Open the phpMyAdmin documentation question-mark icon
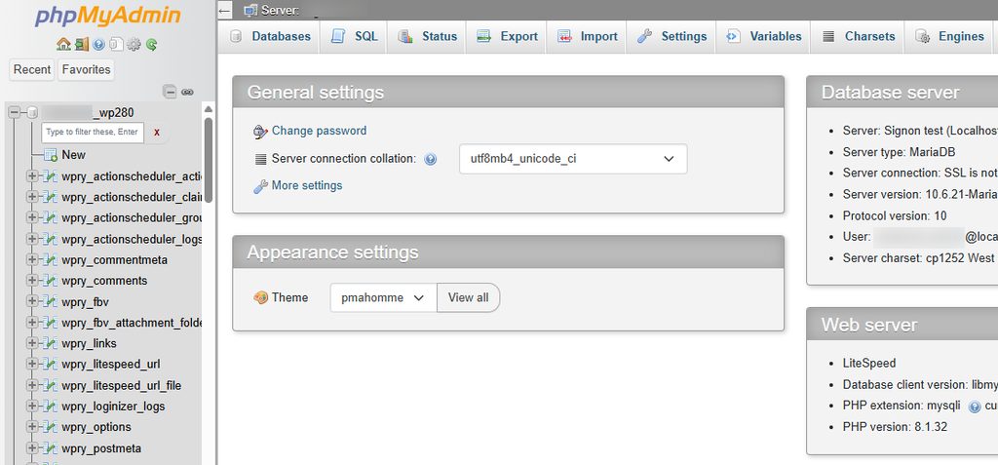Viewport: 998px width, 465px height. pos(98,44)
